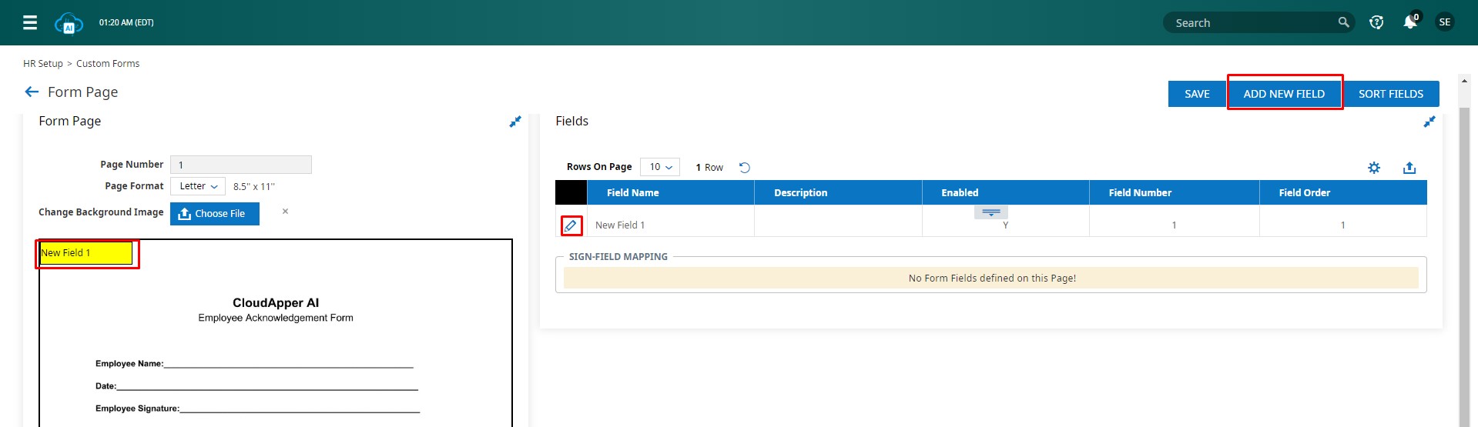This screenshot has width=1478, height=427.
Task: Go to HR Setup breadcrumb
Action: pyautogui.click(x=43, y=64)
